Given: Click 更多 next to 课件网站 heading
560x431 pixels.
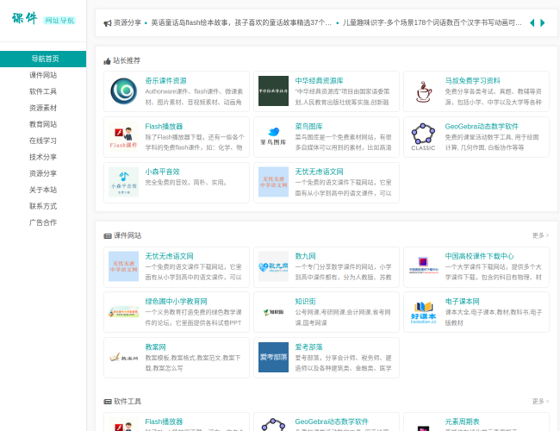Looking at the screenshot, I should 540,235.
